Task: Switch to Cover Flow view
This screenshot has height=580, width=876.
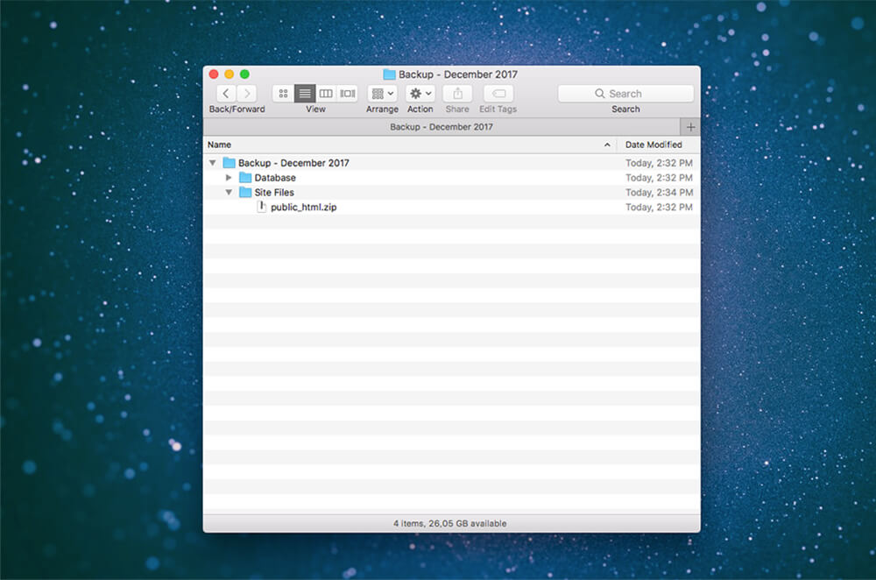Action: [x=348, y=94]
